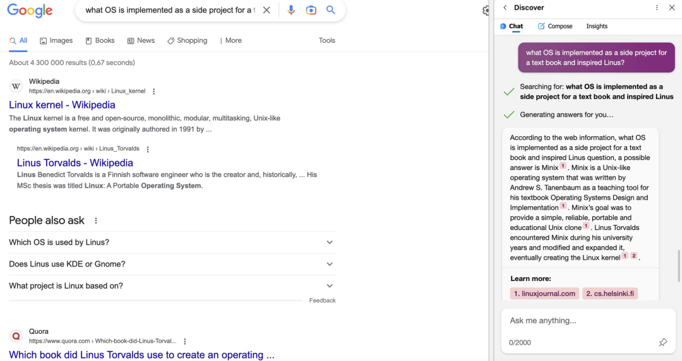Click the pin icon in chat input
Image resolution: width=682 pixels, height=361 pixels.
(x=662, y=342)
